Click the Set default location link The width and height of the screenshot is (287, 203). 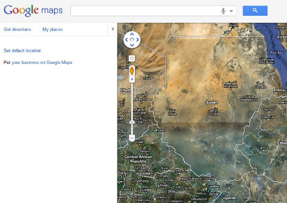(x=22, y=51)
